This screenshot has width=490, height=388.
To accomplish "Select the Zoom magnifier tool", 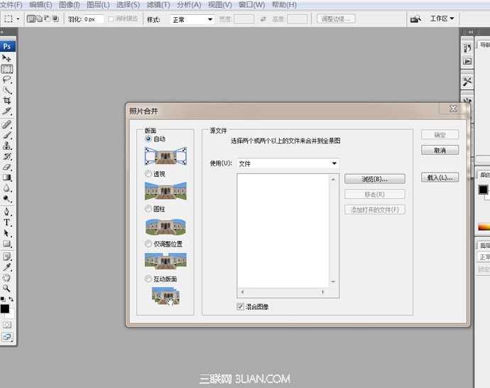I will coord(7,289).
